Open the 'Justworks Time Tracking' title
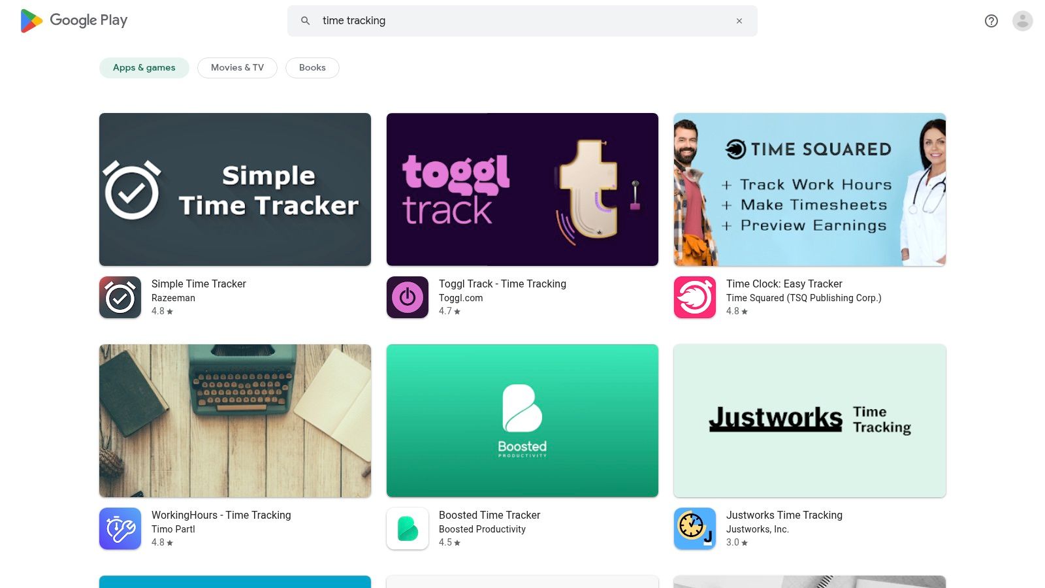The height and width of the screenshot is (588, 1045). coord(784,515)
